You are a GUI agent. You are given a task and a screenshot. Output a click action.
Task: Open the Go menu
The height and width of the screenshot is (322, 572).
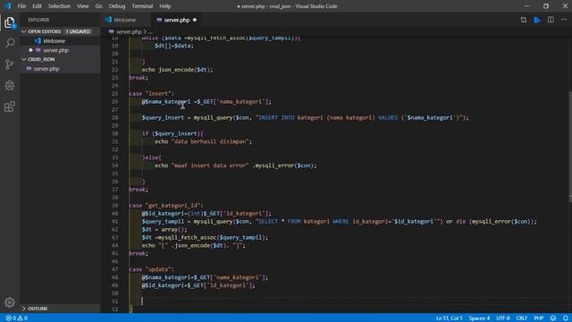[x=99, y=6]
